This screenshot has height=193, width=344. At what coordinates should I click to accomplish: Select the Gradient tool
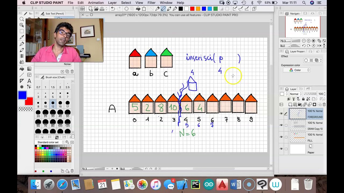click(x=29, y=69)
